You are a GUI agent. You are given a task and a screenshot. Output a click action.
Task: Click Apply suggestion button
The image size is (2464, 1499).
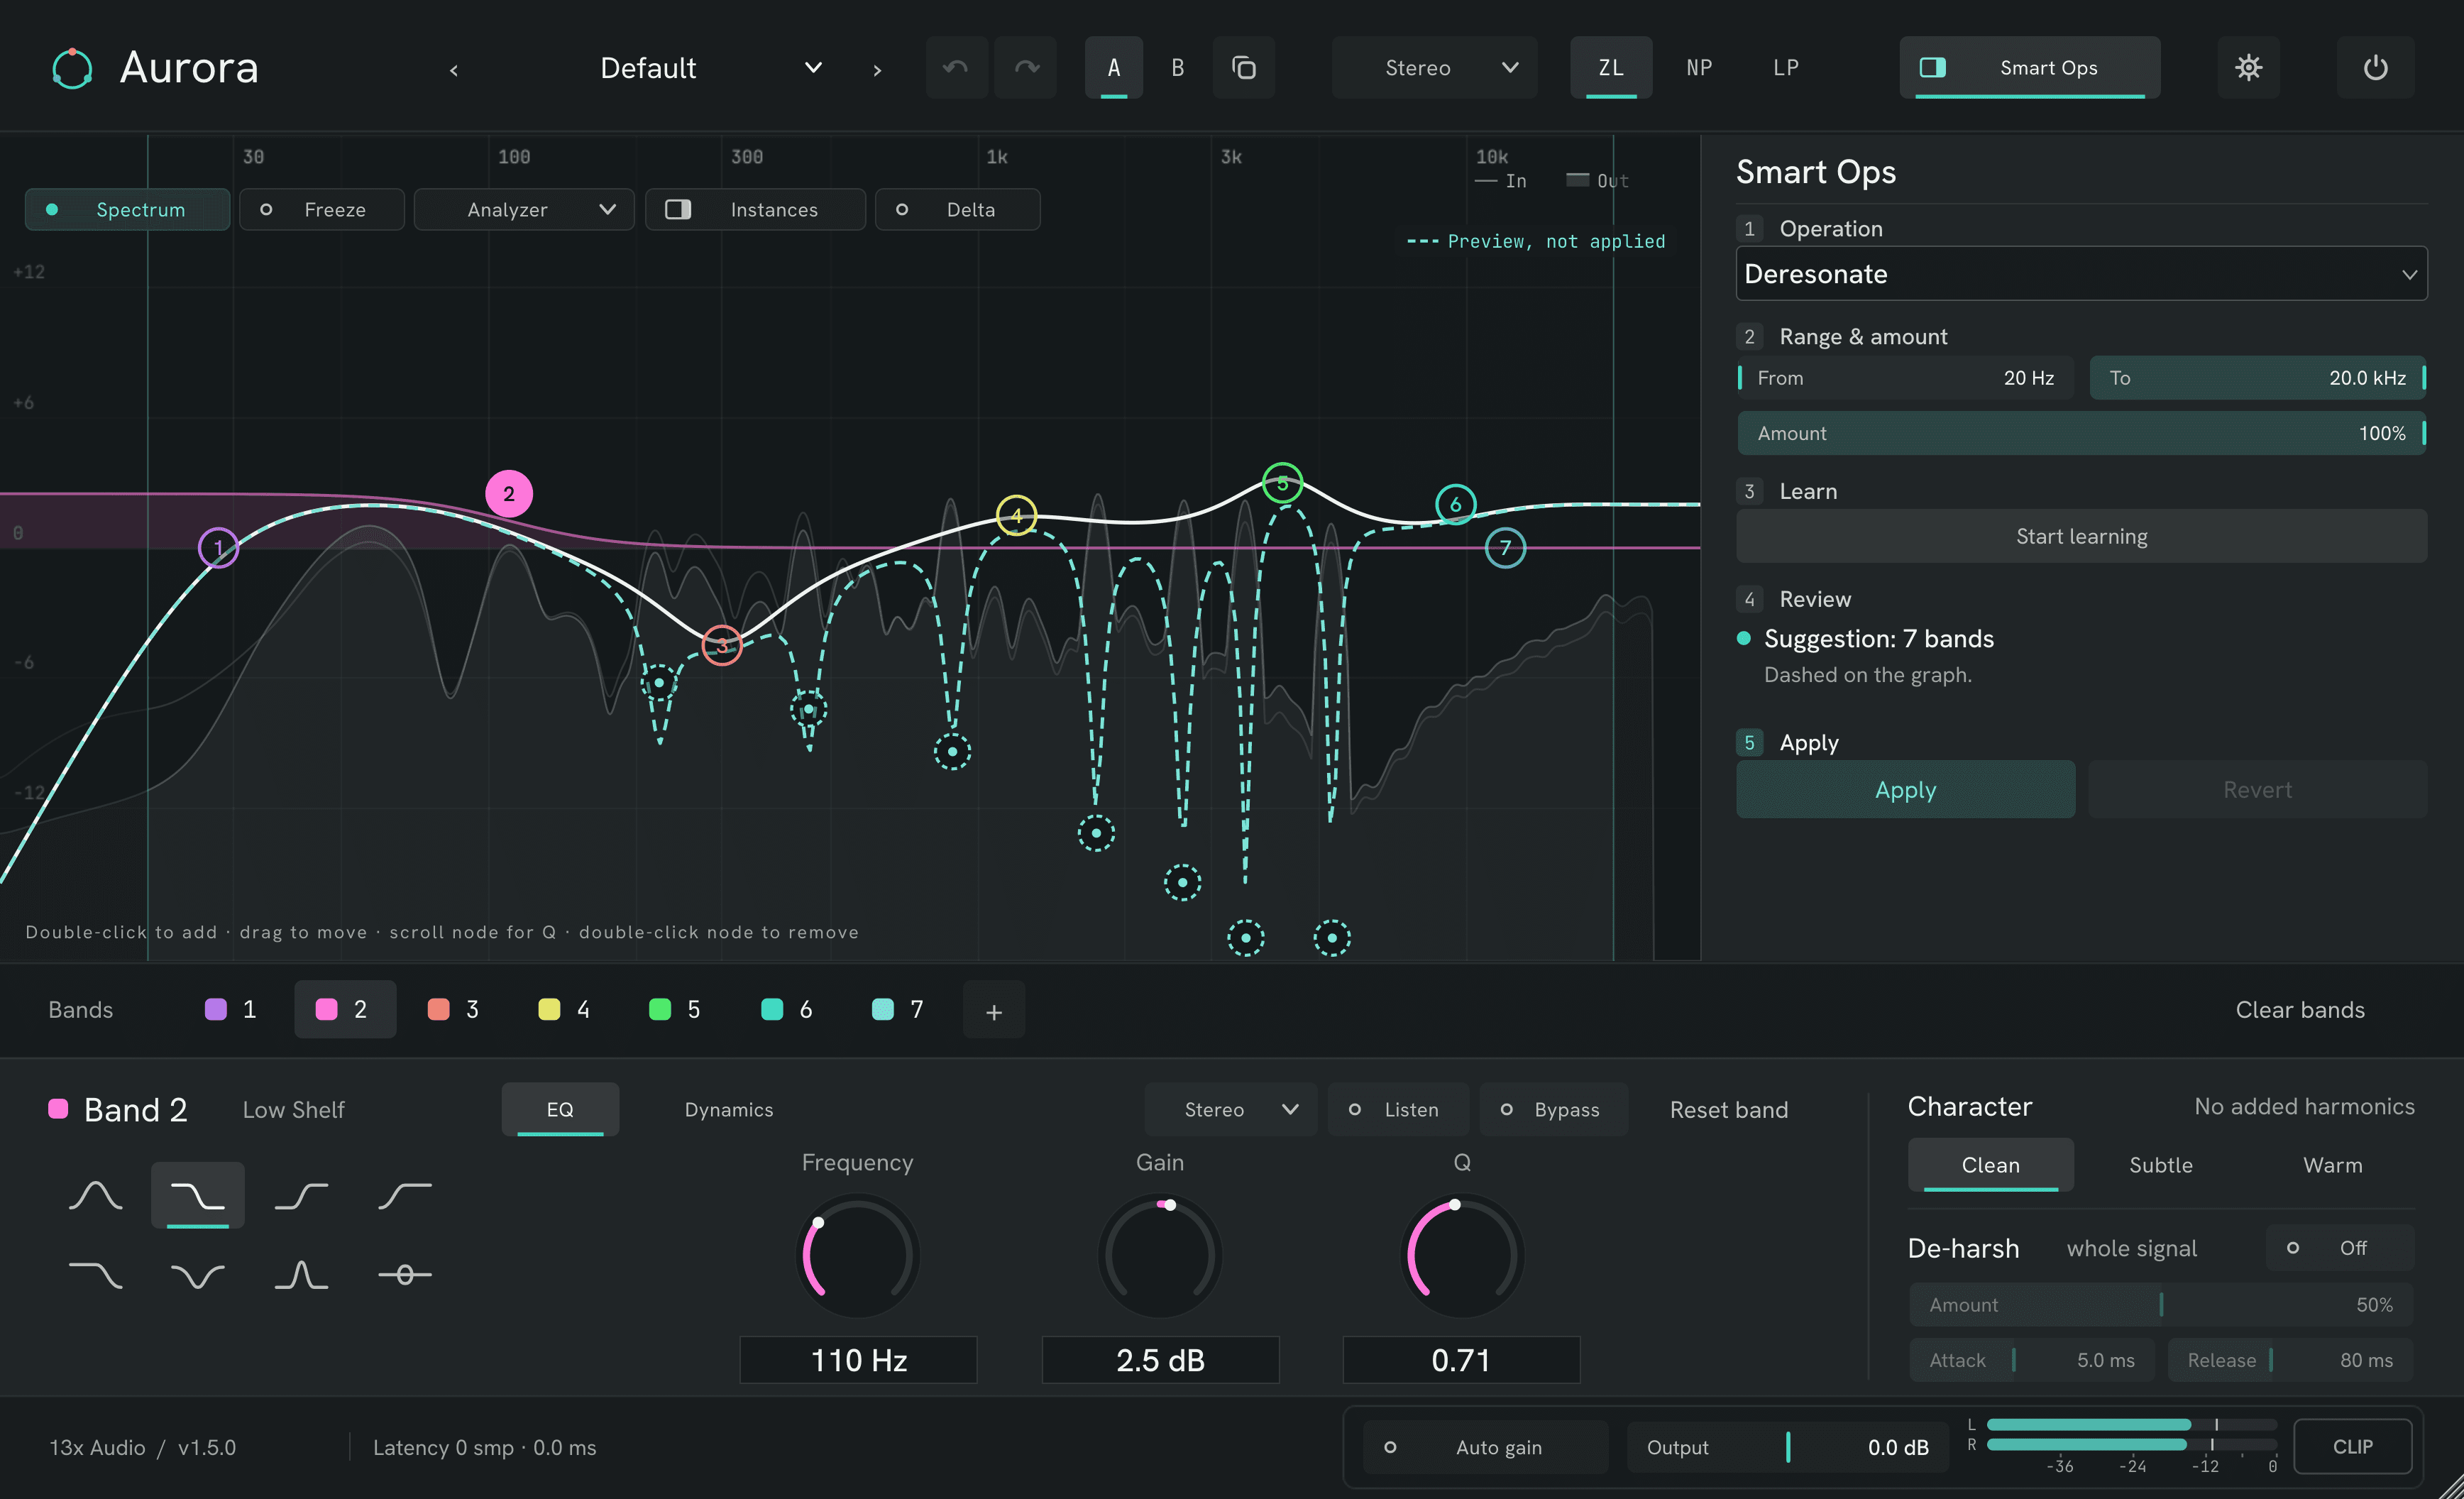pos(1905,789)
